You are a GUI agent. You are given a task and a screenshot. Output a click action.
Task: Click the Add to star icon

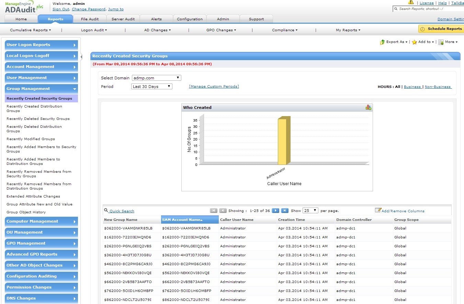(x=415, y=42)
